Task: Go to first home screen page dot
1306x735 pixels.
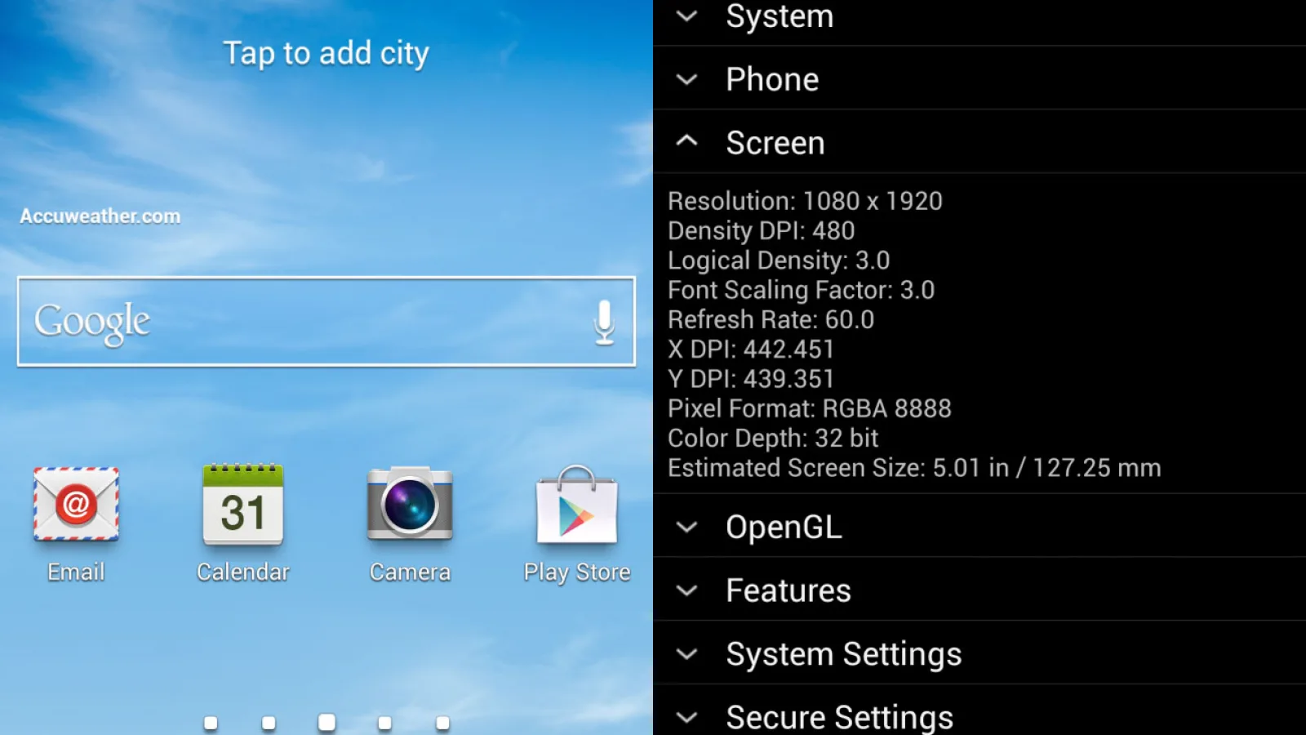Action: point(211,723)
